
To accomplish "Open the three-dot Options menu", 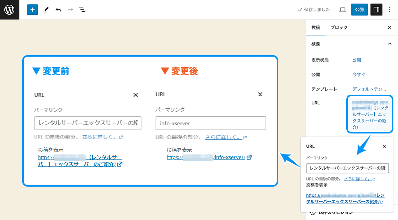I will pyautogui.click(x=390, y=10).
